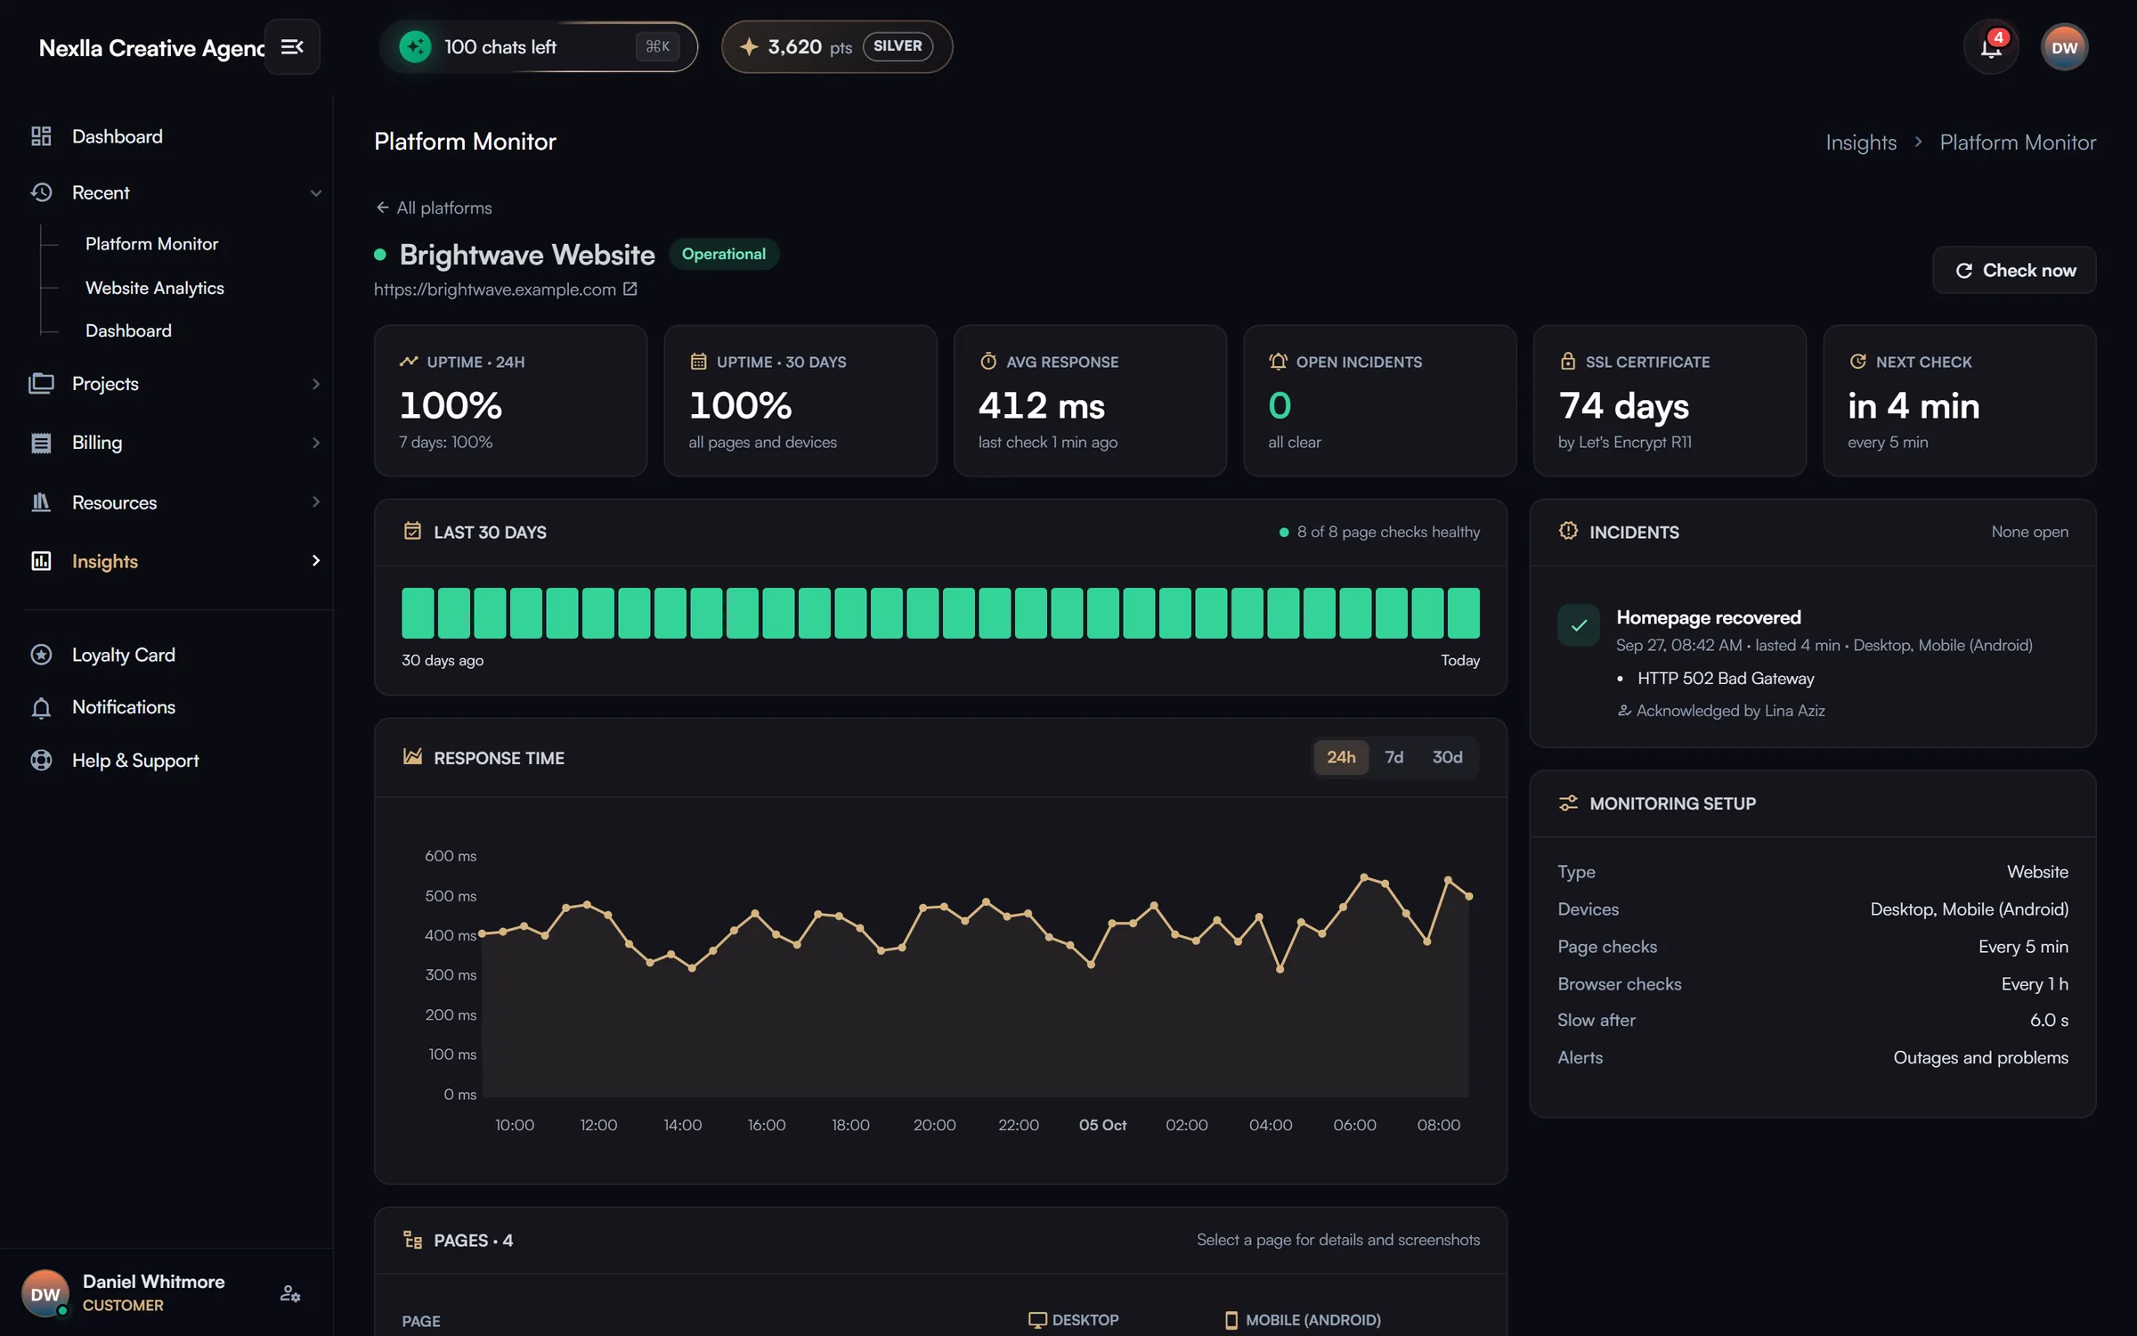The width and height of the screenshot is (2137, 1336).
Task: Open the DW profile avatar in top bar
Action: click(2064, 47)
